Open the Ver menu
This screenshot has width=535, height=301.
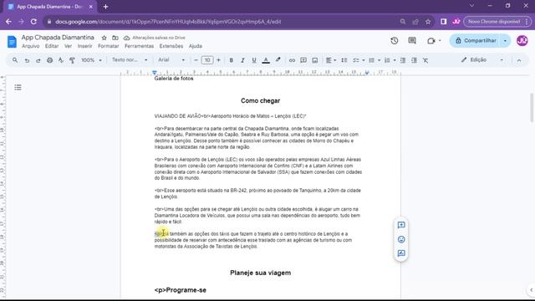[x=69, y=46]
